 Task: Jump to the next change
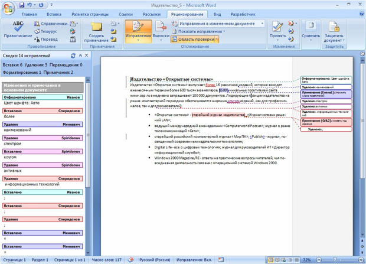click(x=291, y=39)
